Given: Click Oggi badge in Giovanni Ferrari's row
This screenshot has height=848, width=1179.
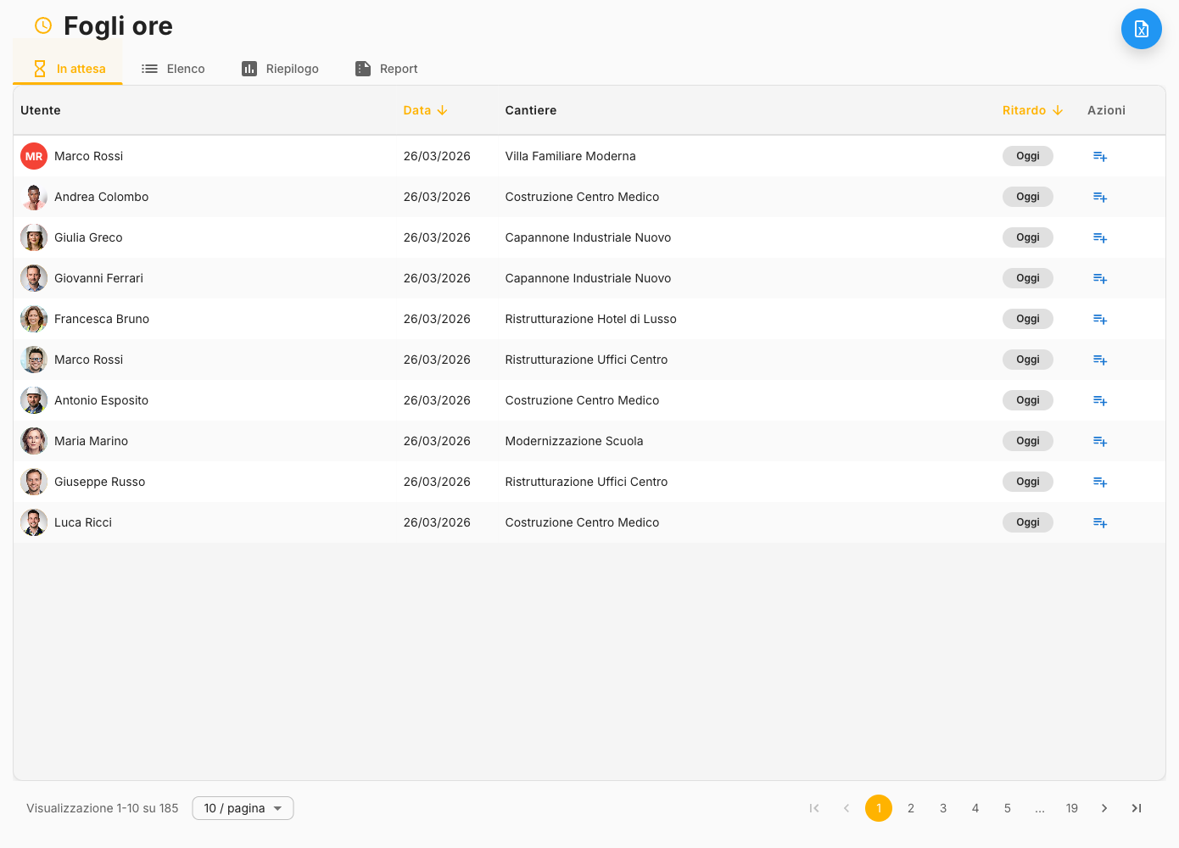Looking at the screenshot, I should [x=1027, y=278].
